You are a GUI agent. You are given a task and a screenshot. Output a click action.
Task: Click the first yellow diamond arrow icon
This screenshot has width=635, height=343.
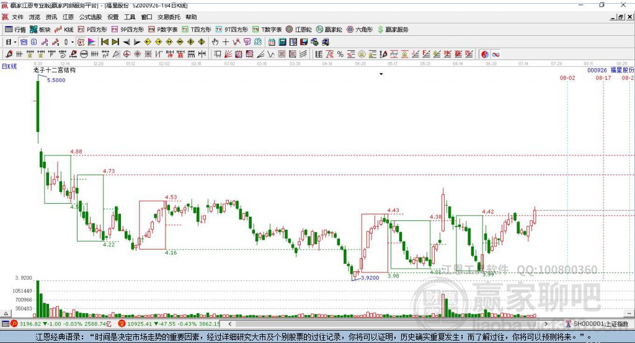(148, 42)
